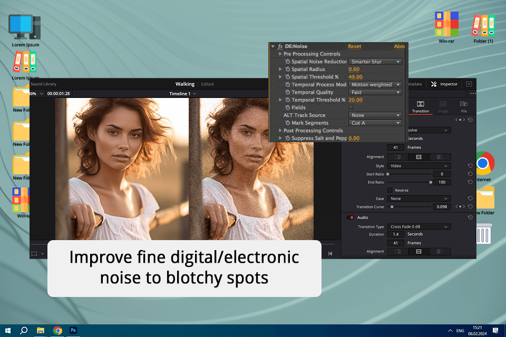Switch to the File tab

(x=464, y=107)
